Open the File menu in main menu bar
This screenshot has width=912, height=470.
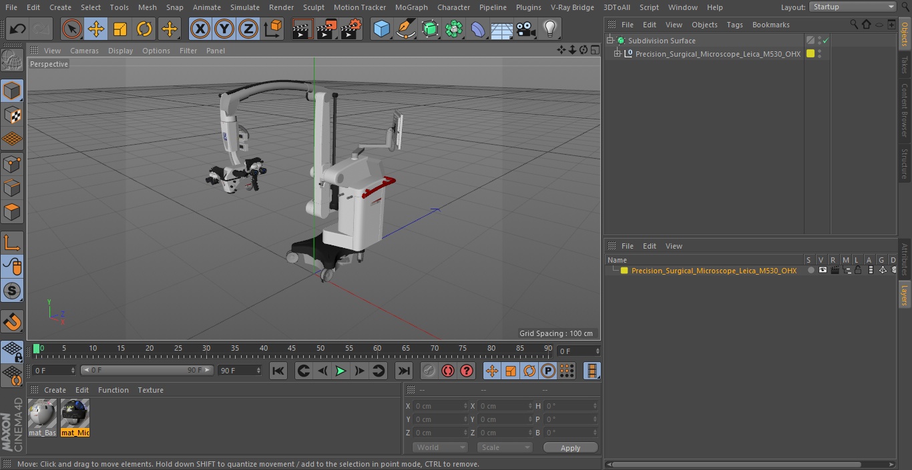tap(11, 7)
